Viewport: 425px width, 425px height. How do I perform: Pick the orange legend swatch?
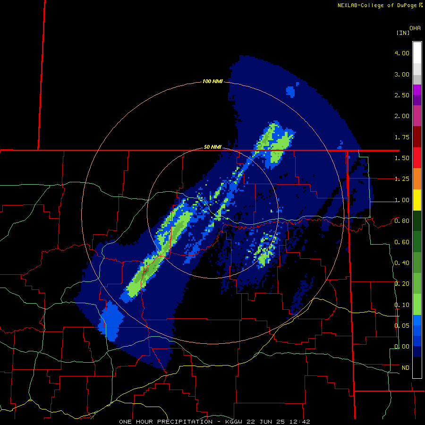(417, 179)
